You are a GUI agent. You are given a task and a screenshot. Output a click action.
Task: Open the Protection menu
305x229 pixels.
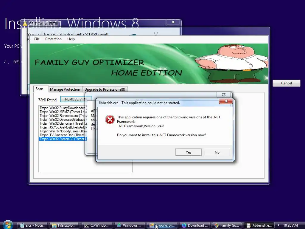point(53,39)
